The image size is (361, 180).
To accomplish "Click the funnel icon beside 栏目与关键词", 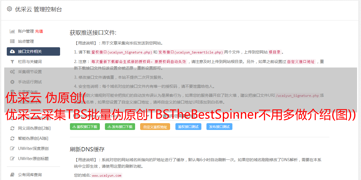I will click(x=12, y=62).
